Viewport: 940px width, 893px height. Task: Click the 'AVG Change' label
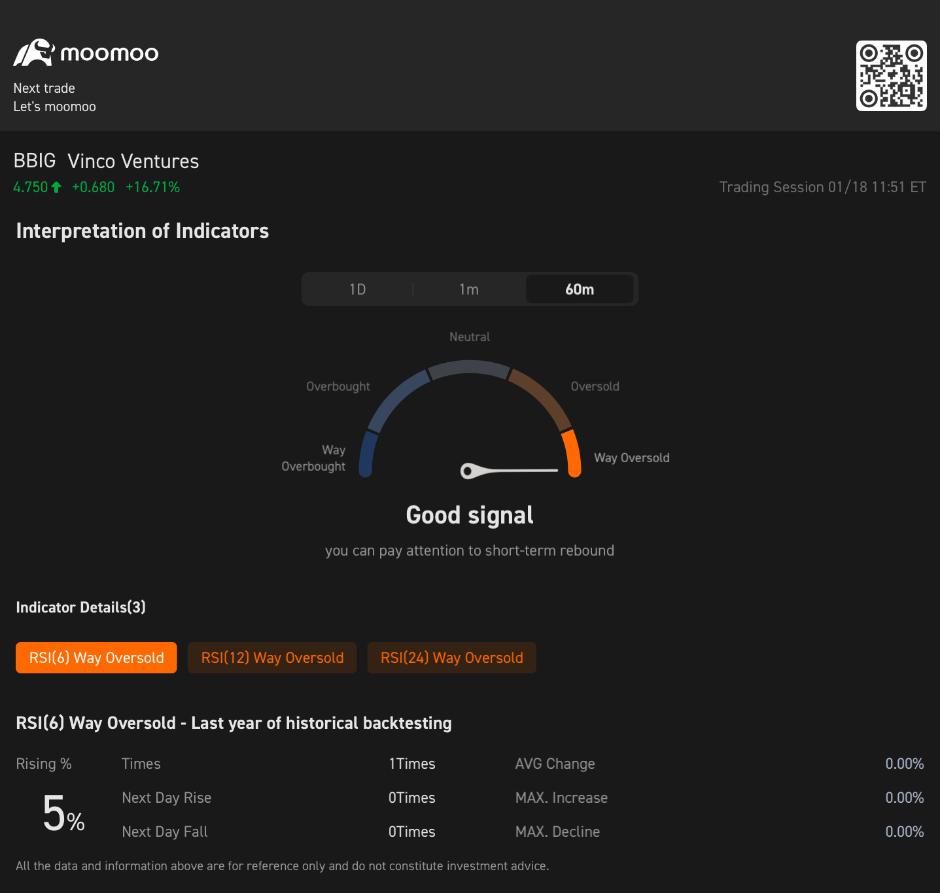[x=555, y=764]
